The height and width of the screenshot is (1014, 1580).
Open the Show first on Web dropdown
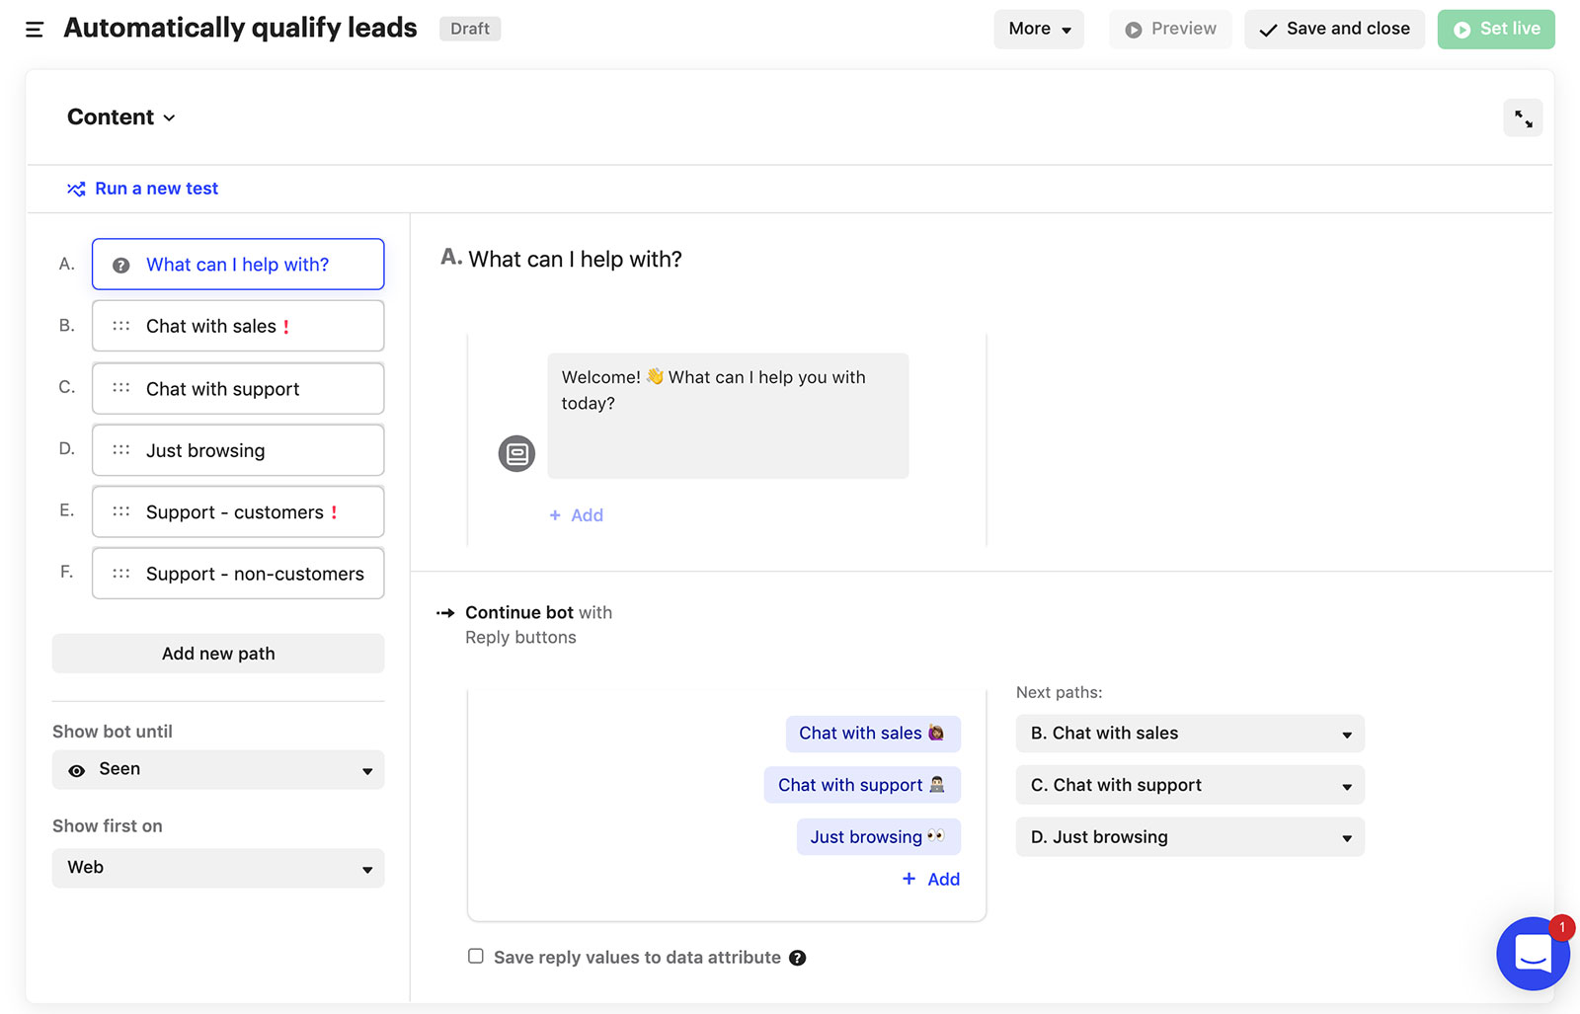(x=218, y=868)
